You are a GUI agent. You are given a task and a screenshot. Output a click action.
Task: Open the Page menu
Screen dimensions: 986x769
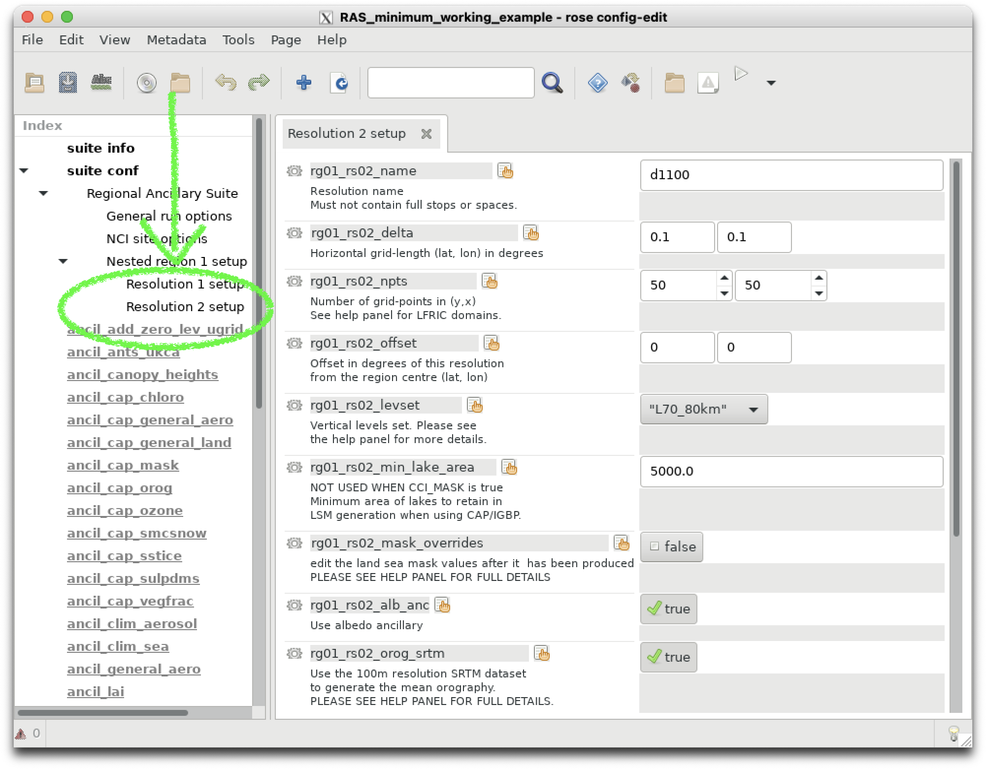[286, 40]
